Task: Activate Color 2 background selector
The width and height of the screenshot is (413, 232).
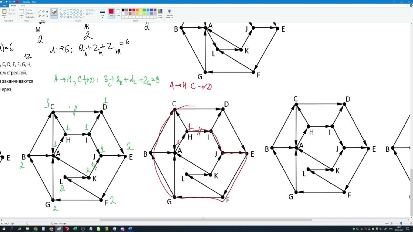Action: coord(118,13)
